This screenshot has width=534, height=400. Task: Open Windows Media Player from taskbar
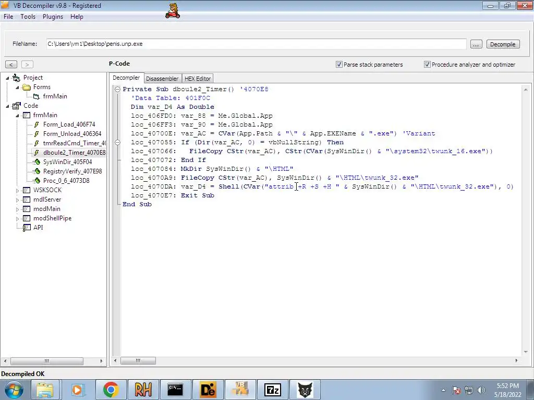click(x=77, y=390)
